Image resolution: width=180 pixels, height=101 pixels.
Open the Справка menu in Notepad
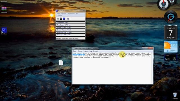point(96,51)
